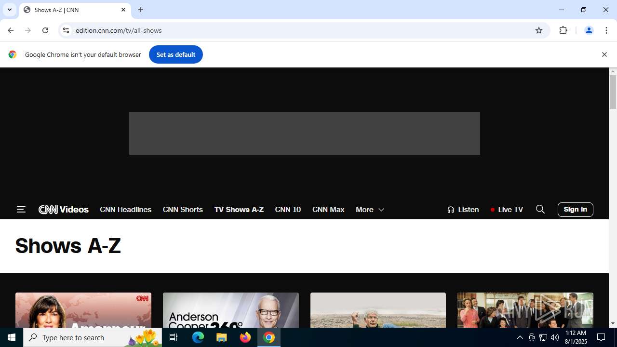The image size is (617, 347).
Task: Click the browser Forward arrow
Action: (28, 30)
